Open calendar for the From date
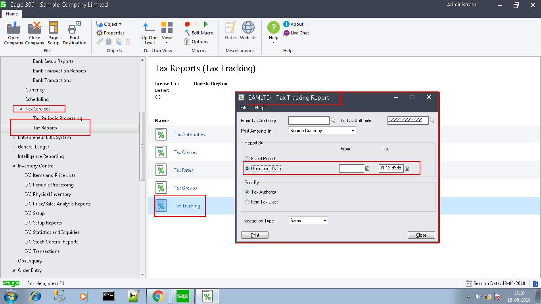 (367, 168)
